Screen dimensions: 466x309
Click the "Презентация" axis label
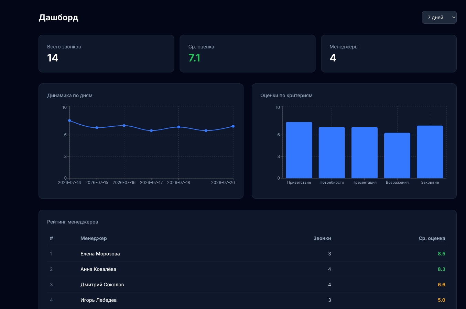click(x=365, y=183)
